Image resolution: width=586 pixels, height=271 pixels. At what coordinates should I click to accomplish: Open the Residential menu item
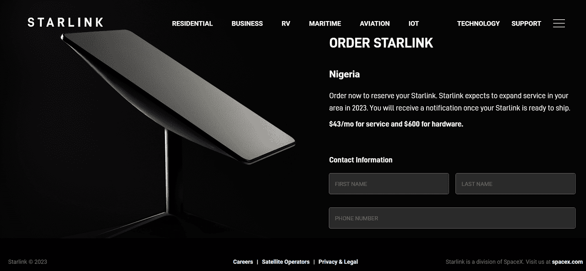tap(192, 23)
